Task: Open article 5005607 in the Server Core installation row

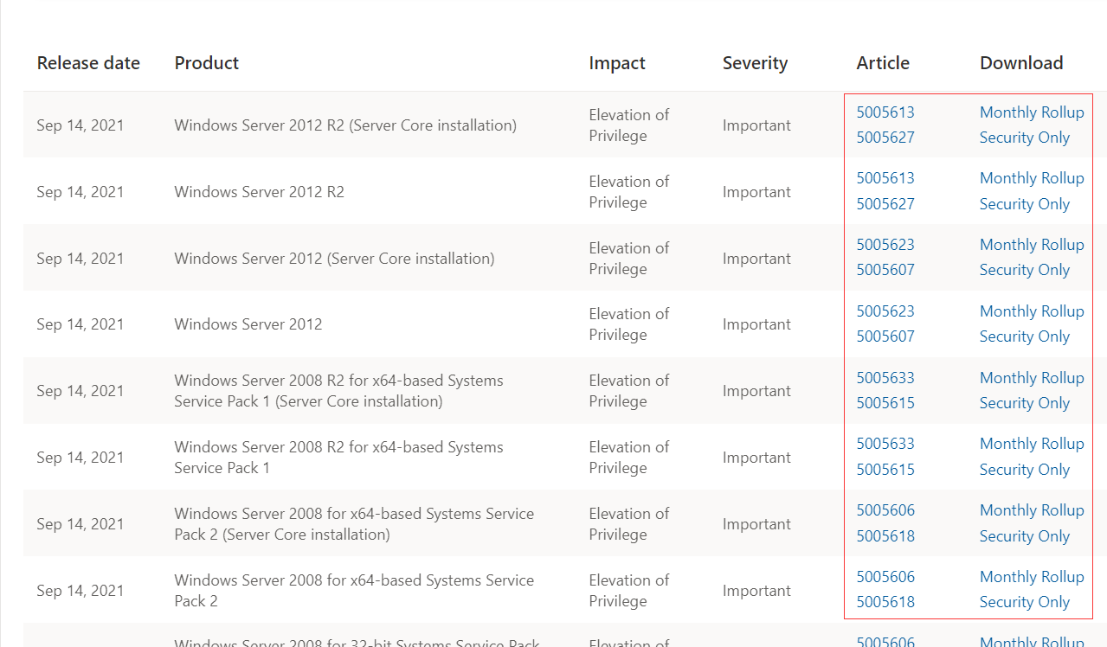Action: [x=885, y=270]
